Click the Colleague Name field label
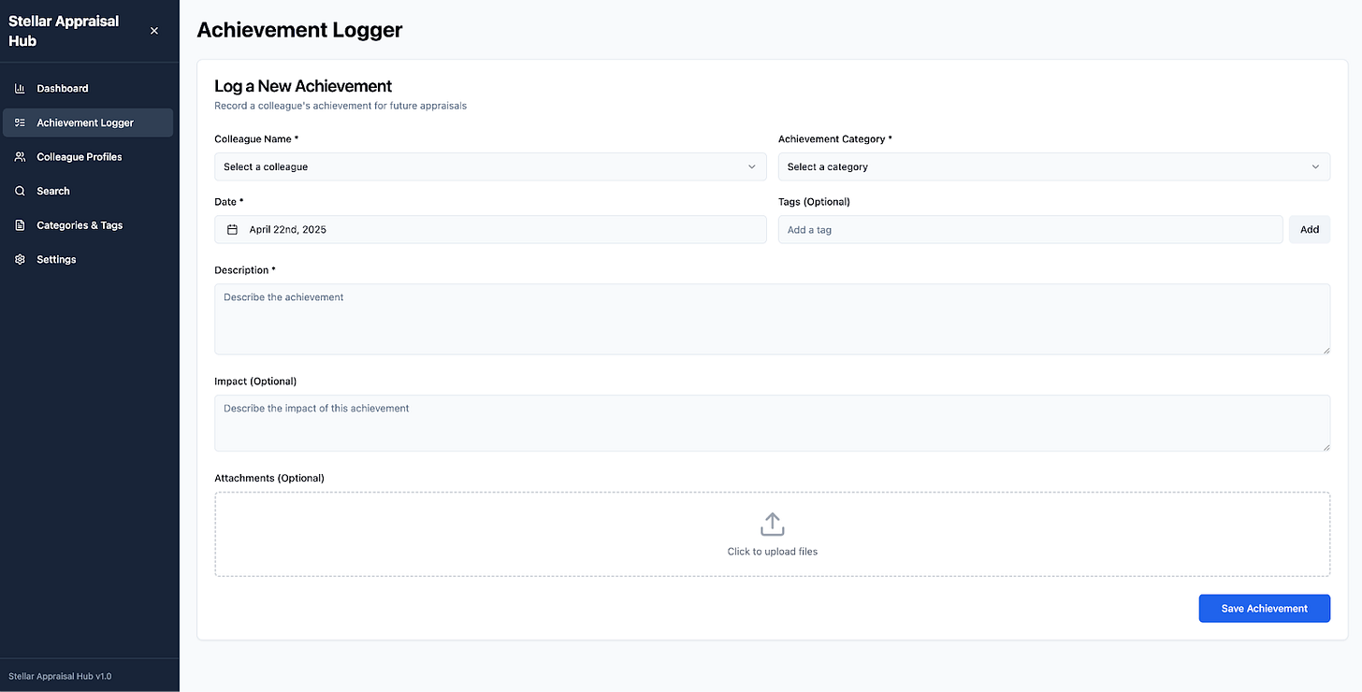 point(256,138)
